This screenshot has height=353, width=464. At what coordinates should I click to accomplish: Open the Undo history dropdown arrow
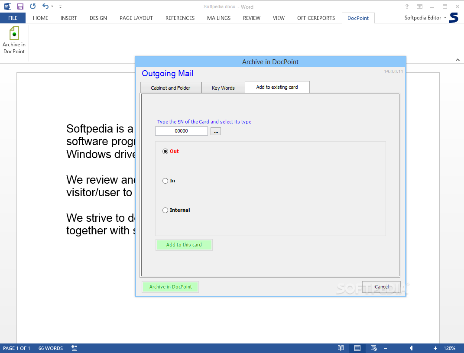[52, 6]
